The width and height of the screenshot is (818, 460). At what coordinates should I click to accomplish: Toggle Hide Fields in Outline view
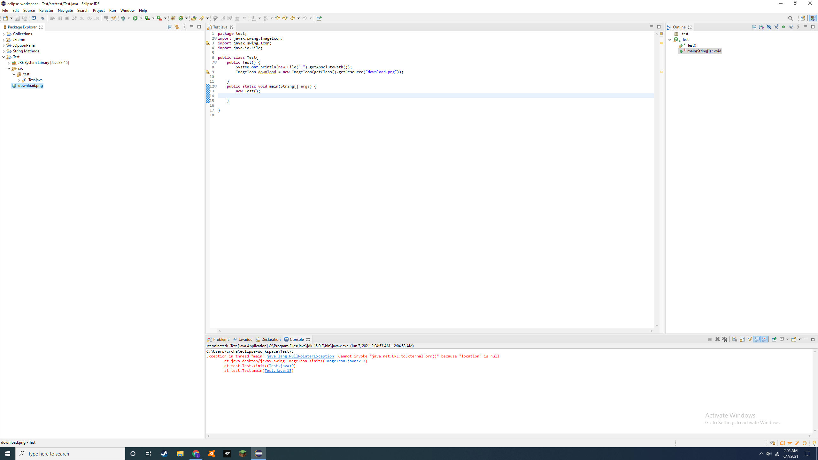click(x=769, y=27)
